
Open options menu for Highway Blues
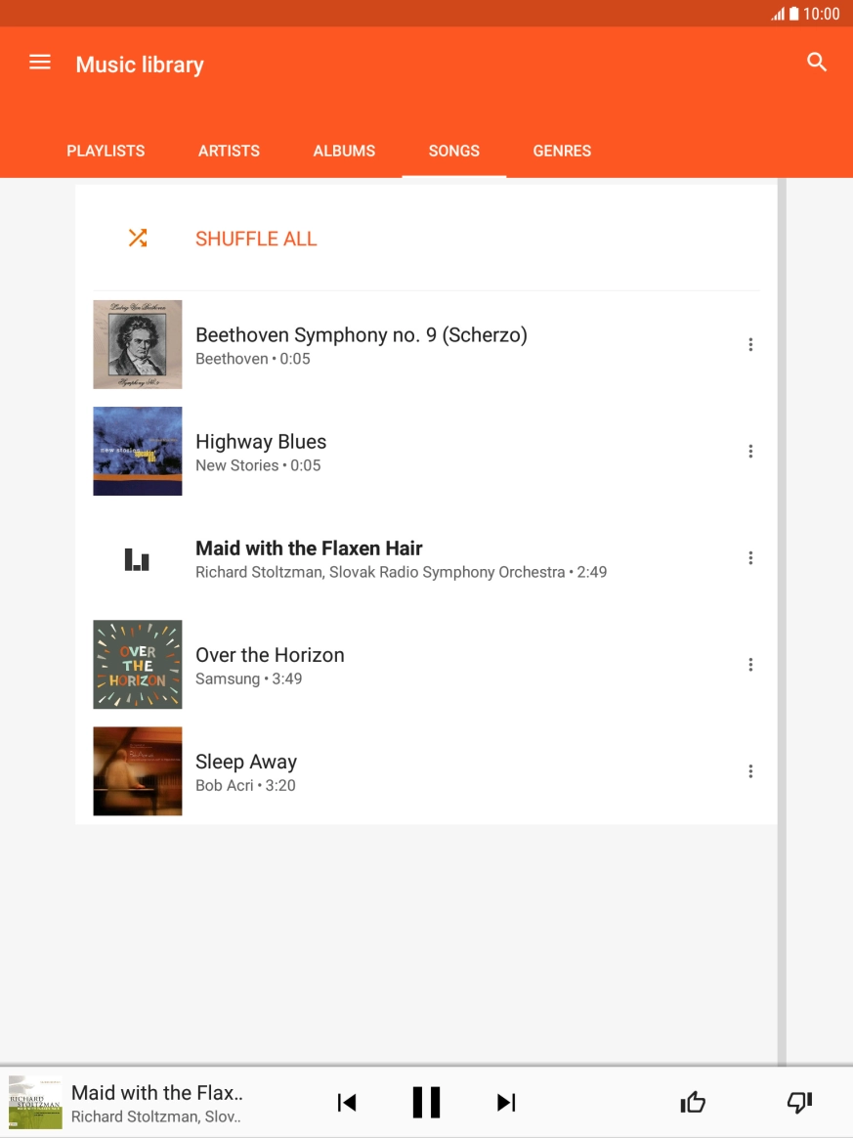point(750,451)
